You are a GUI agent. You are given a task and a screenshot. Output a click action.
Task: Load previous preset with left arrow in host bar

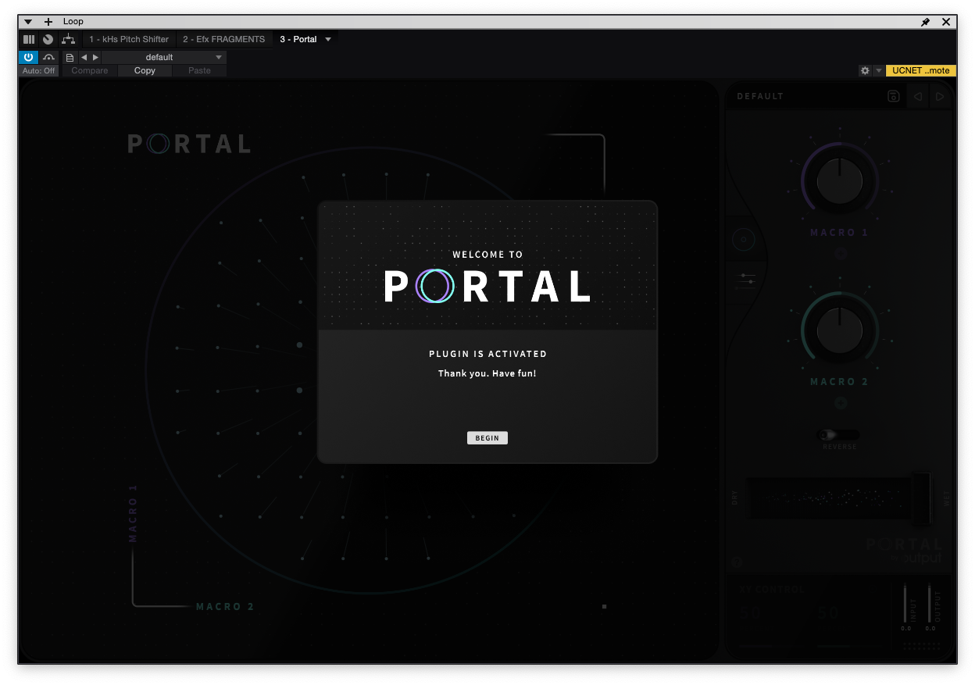coord(84,57)
